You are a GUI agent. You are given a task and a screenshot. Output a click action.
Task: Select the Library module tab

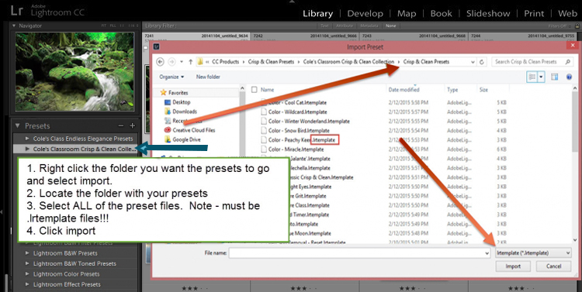(317, 14)
